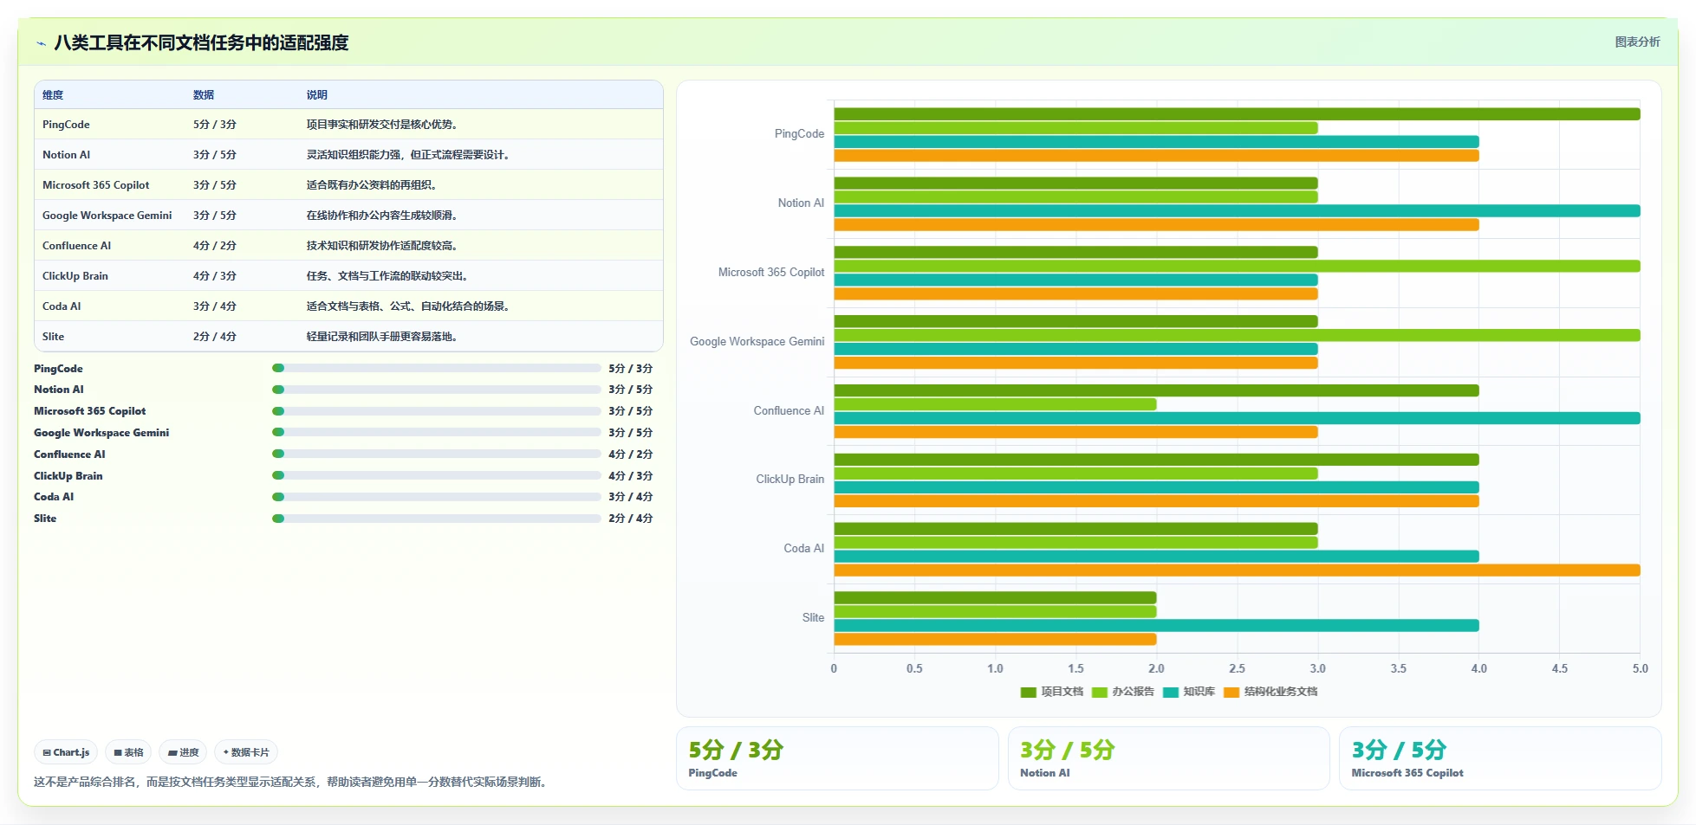Click "Confluence AI" in the table's 维度 column

77,246
